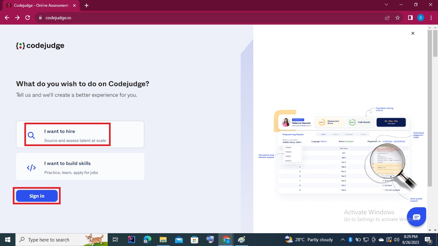Bookmark the page using the star icon
This screenshot has width=438, height=246.
point(398,18)
